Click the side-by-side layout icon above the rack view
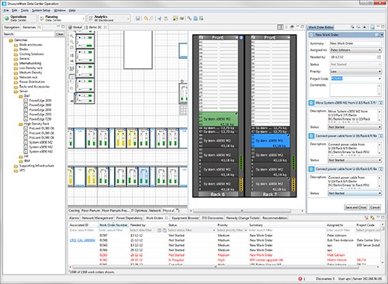The width and height of the screenshot is (388, 284). [280, 27]
